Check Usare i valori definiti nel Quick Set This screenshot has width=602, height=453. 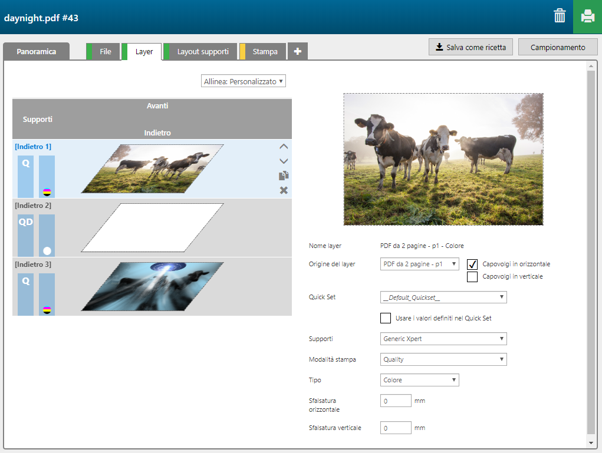(x=386, y=318)
